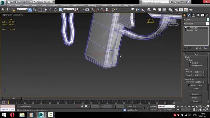Uncheck the Shaded checkbox
Image resolution: width=210 pixels, height=118 pixels.
190,63
